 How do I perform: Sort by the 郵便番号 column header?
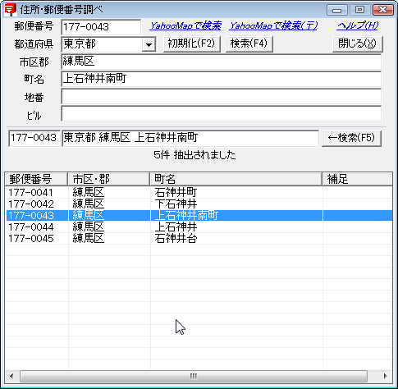tap(36, 180)
